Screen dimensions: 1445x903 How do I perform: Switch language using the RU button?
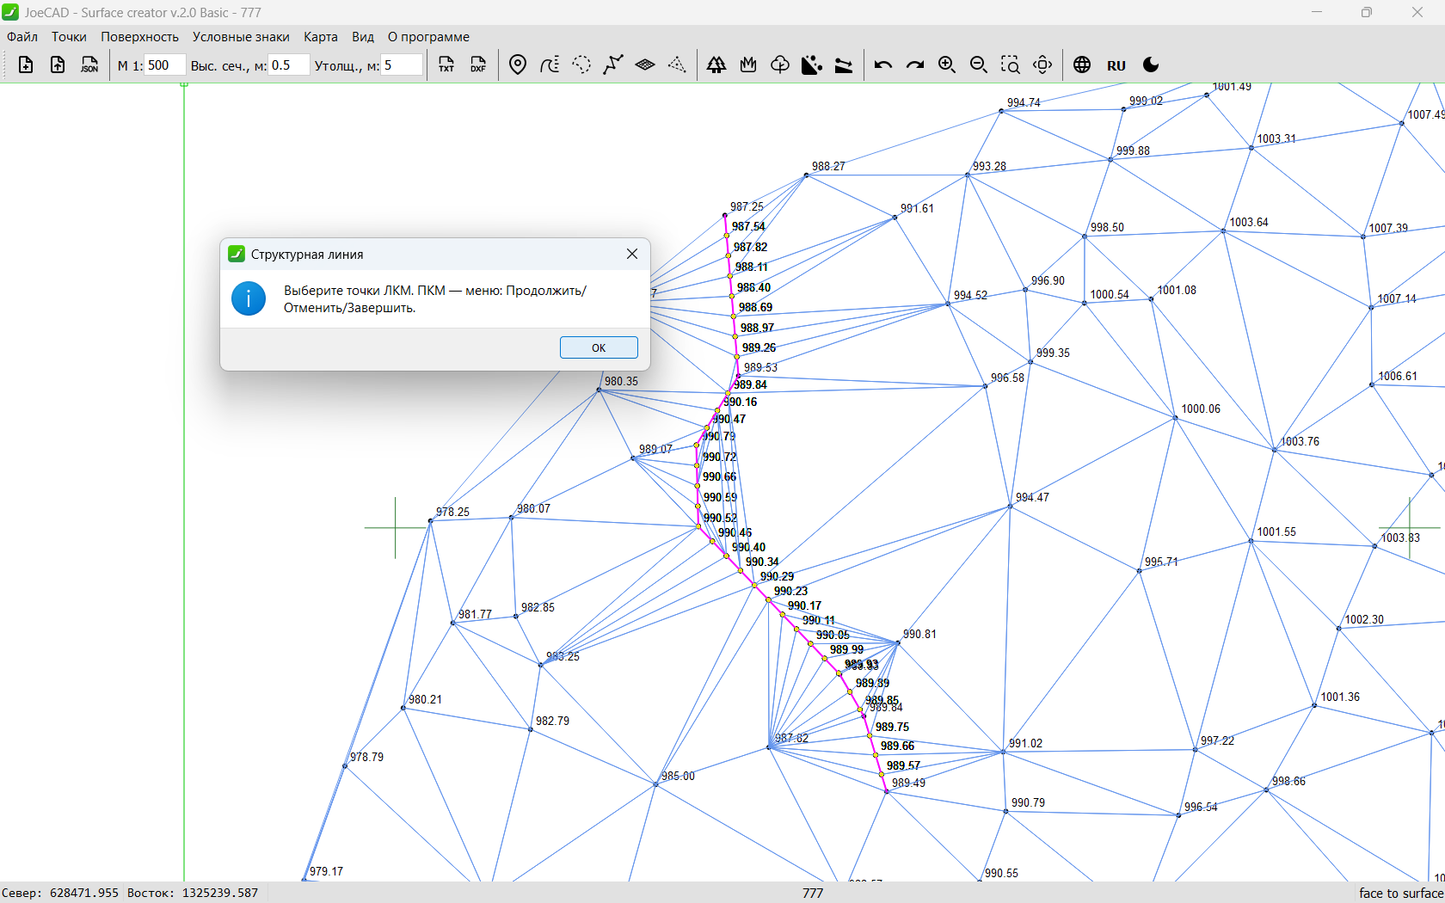coord(1116,65)
